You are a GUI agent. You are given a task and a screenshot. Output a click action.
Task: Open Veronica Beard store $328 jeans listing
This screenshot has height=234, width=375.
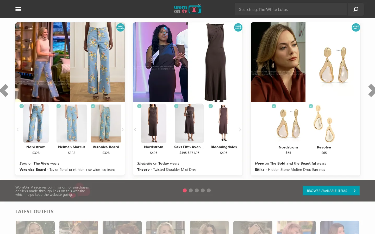pyautogui.click(x=106, y=129)
